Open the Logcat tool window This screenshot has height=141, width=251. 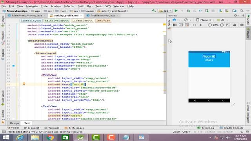pos(32,128)
